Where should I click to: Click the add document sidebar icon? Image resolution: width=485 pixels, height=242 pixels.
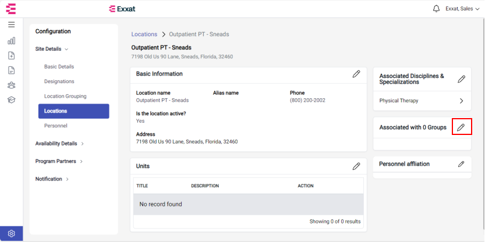tap(12, 56)
